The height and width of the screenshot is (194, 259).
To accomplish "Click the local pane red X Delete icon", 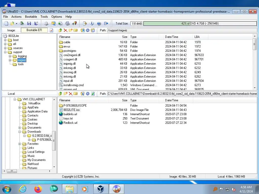I will 71,94.
